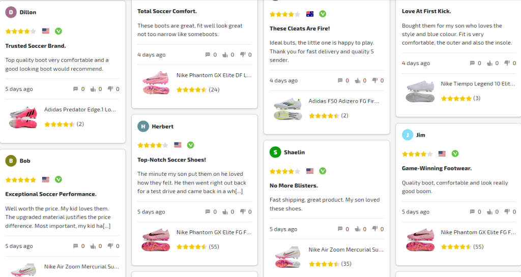Click US flag on Herbert's review
Viewport: 521px width, 277px height.
(178, 145)
